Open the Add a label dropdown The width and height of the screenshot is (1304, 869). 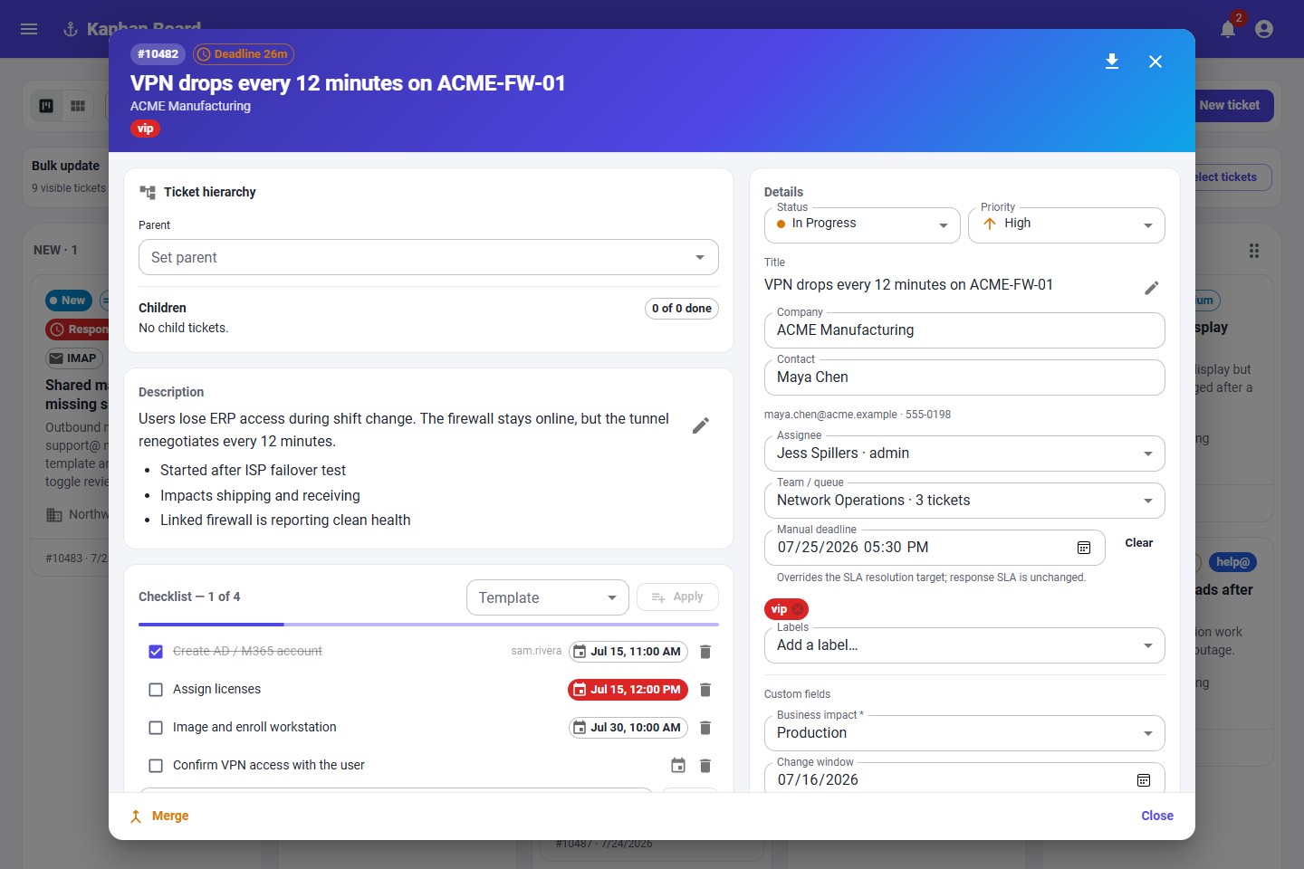coord(964,645)
